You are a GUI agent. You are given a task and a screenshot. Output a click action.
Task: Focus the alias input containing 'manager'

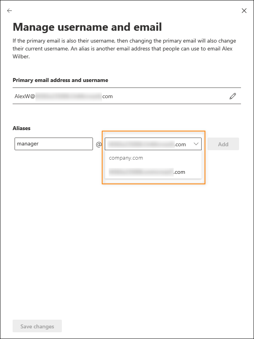(54, 144)
